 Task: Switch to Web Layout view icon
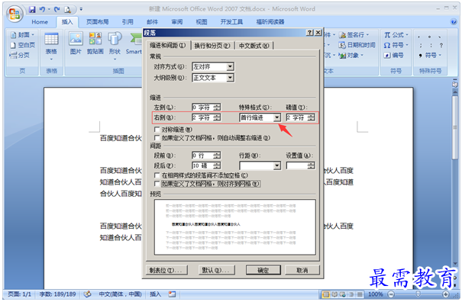pos(343,294)
